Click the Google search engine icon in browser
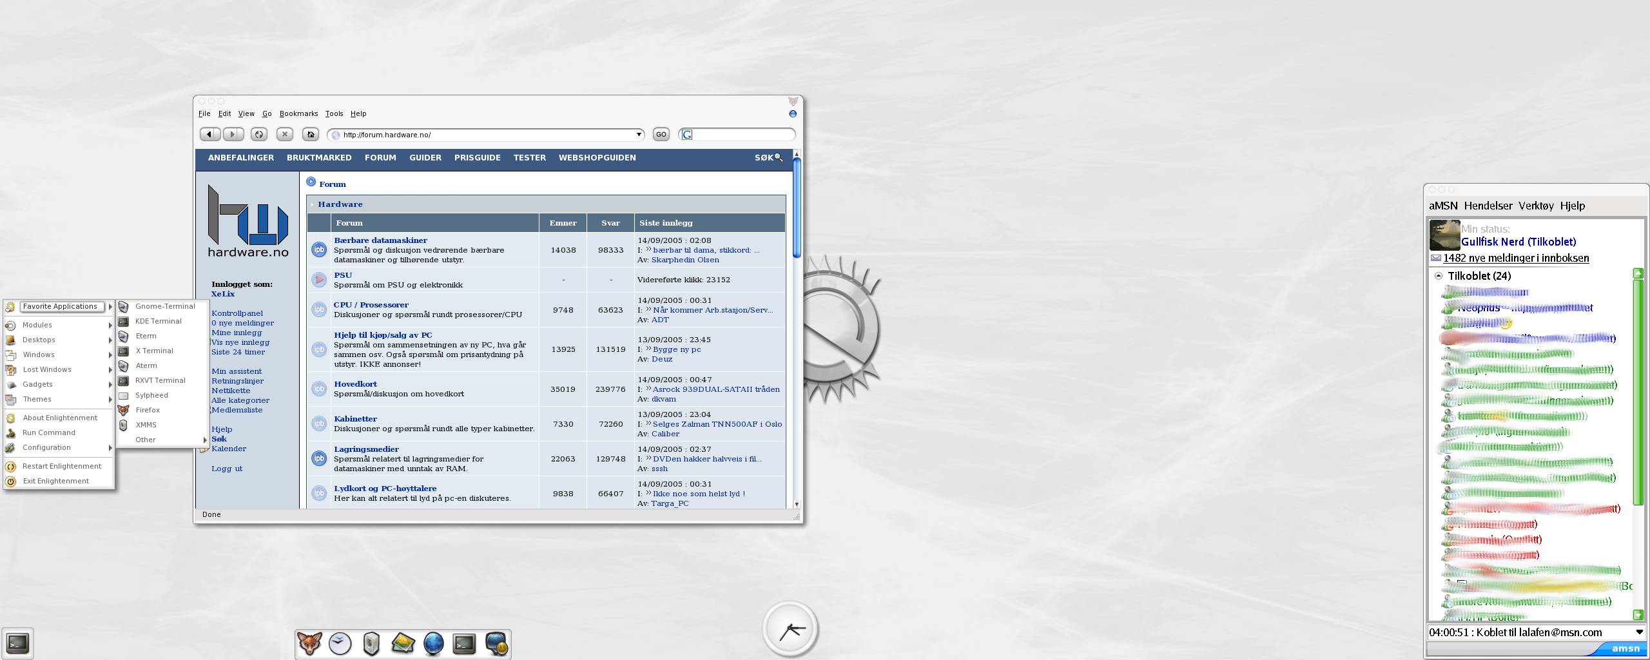1650x660 pixels. [687, 135]
